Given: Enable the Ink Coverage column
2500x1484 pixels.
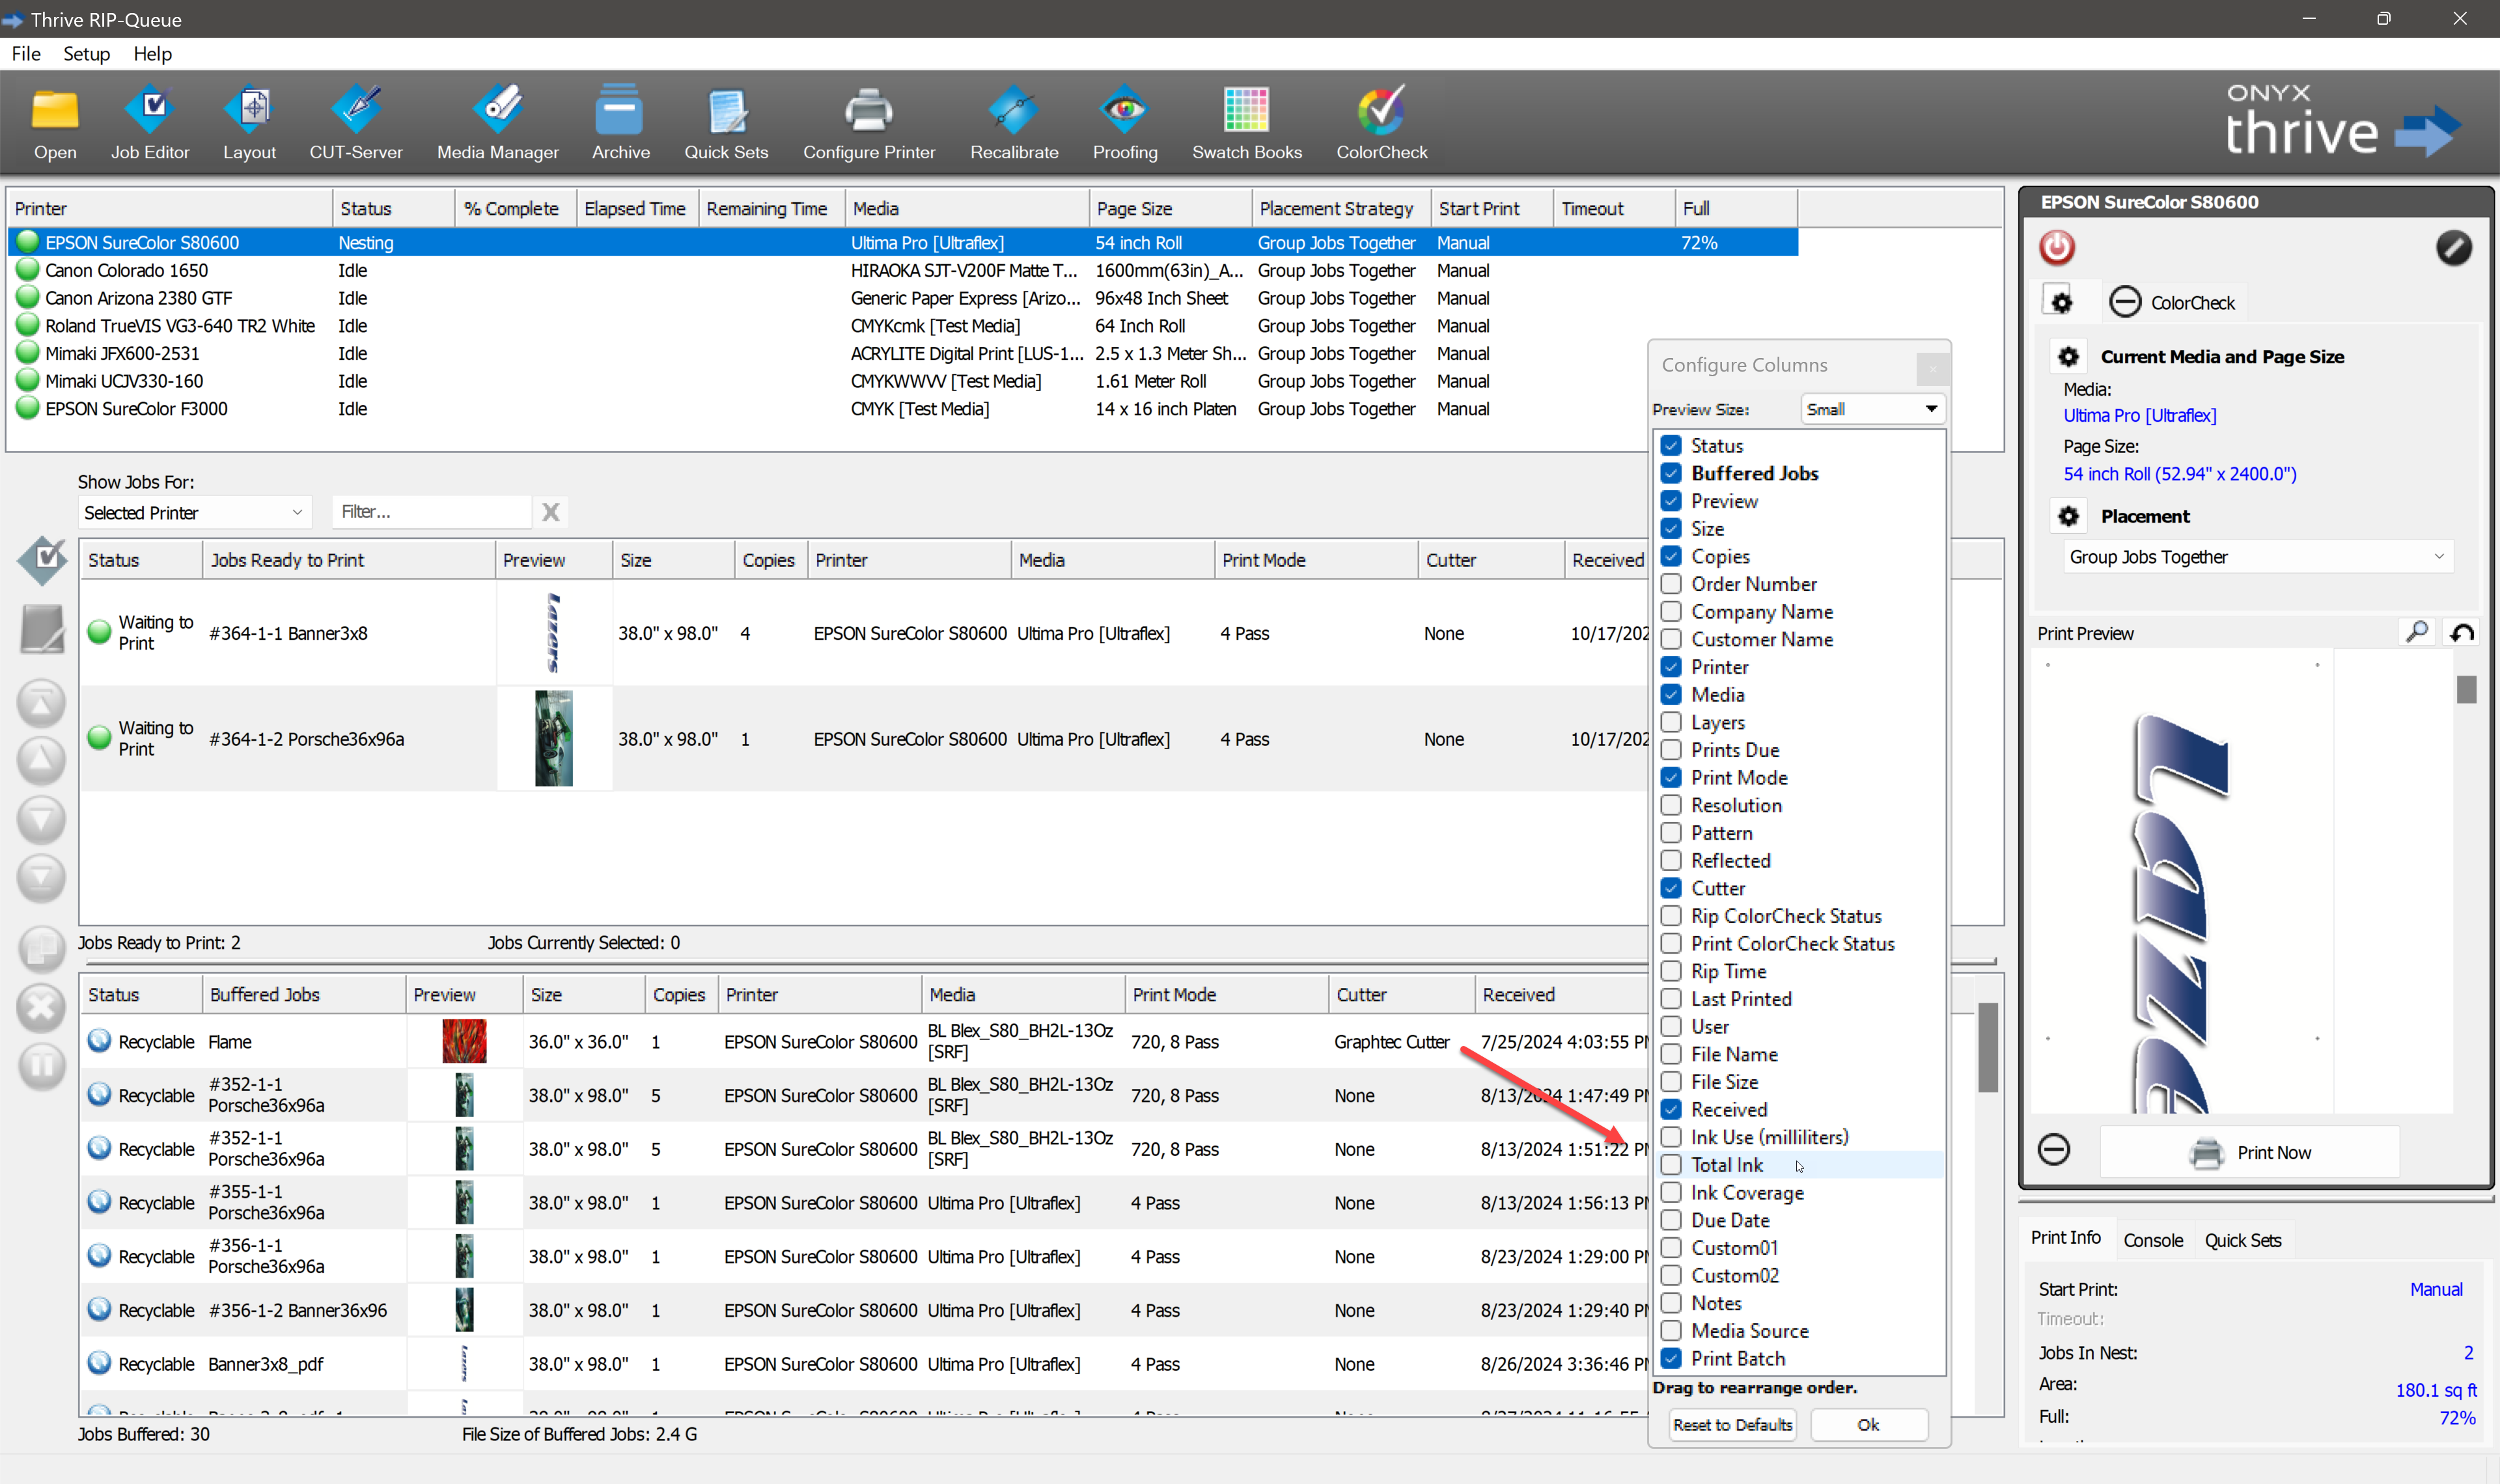Looking at the screenshot, I should (1671, 1193).
